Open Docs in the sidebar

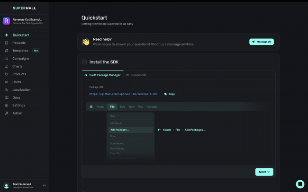click(x=16, y=97)
